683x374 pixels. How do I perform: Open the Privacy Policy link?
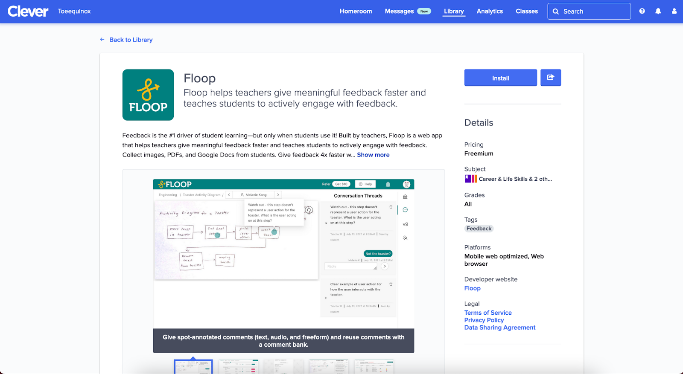tap(484, 320)
